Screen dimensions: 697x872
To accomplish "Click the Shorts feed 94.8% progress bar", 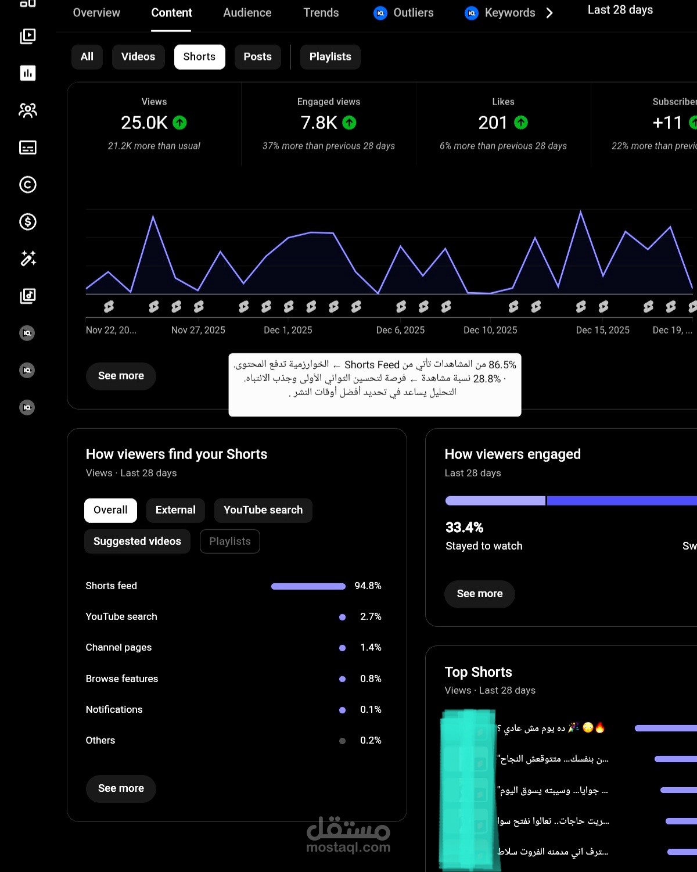I will point(308,586).
